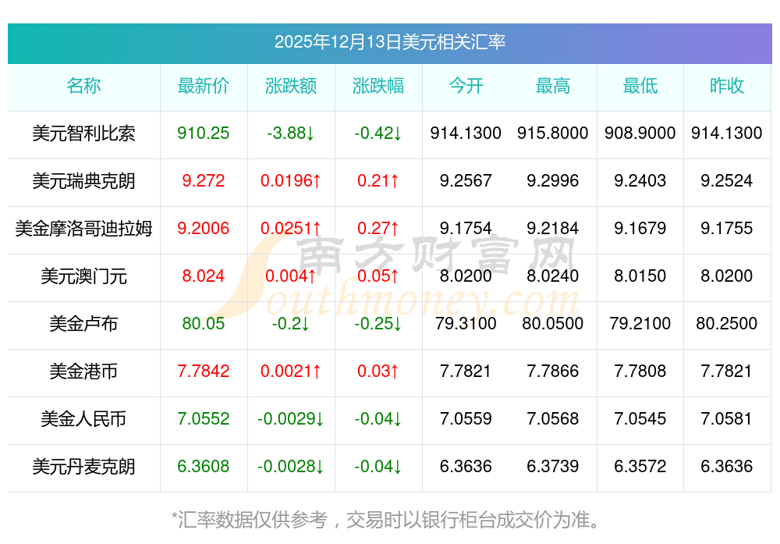Click low value 6.3572
The image size is (780, 544).
(640, 467)
